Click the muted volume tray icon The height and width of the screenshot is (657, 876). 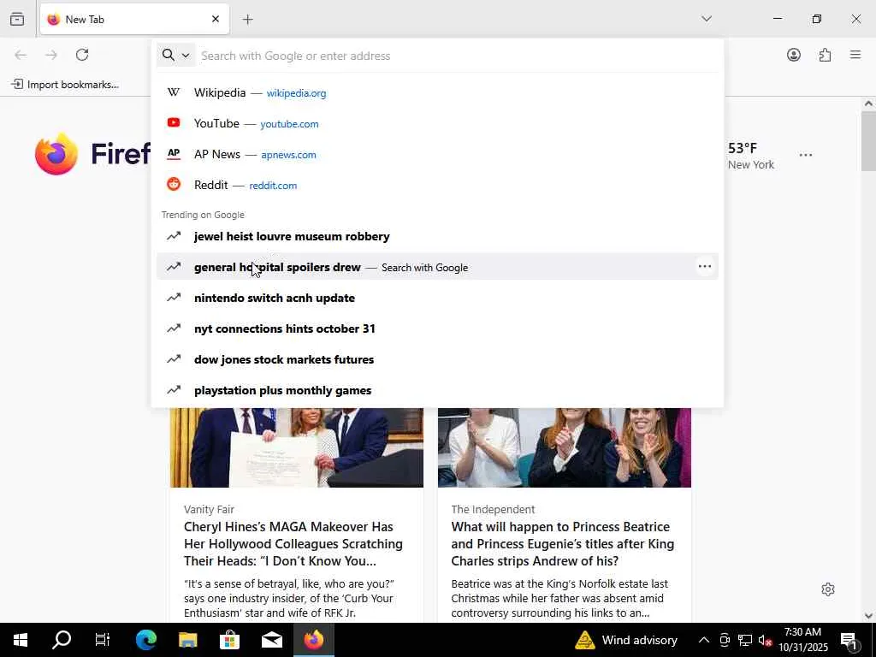766,640
